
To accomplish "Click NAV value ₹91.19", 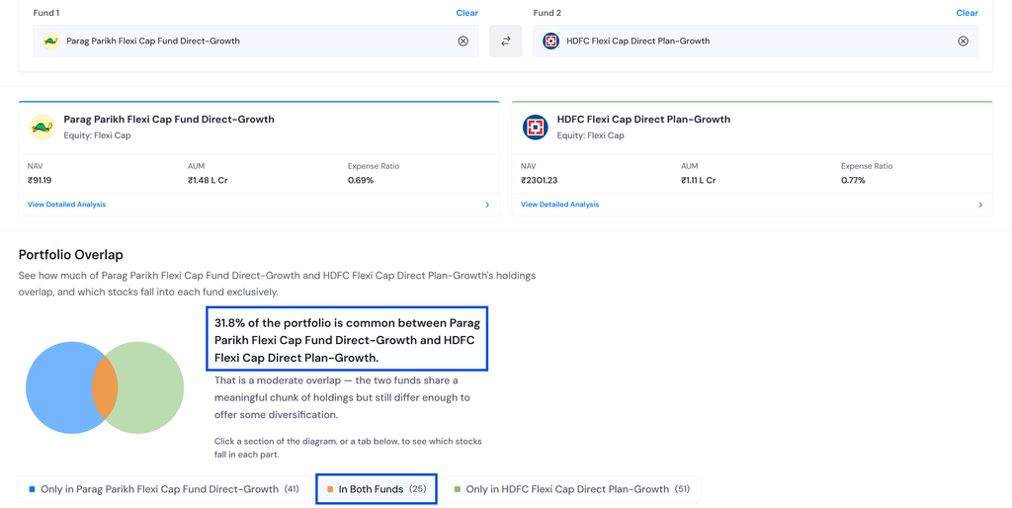I will (x=40, y=180).
